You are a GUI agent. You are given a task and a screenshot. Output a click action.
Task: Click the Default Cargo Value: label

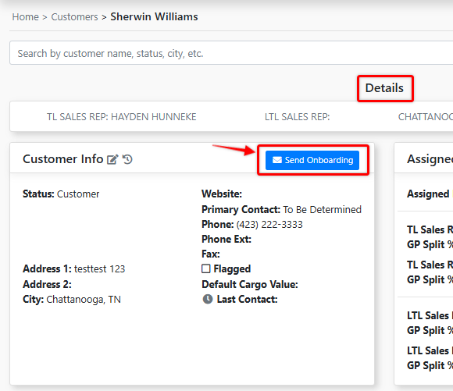250,284
